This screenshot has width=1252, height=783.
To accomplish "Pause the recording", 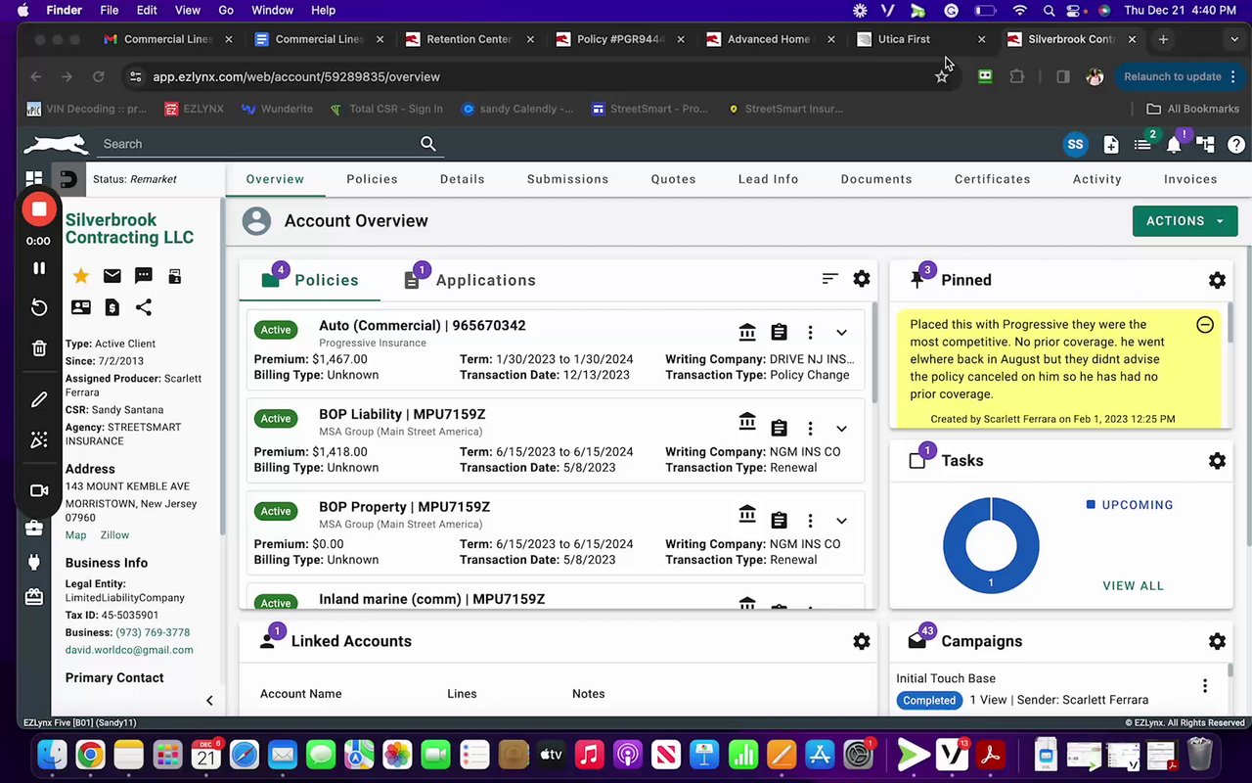I will tap(39, 268).
